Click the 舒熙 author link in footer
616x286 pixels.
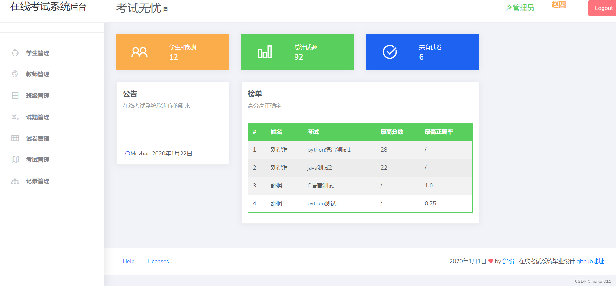(x=508, y=261)
